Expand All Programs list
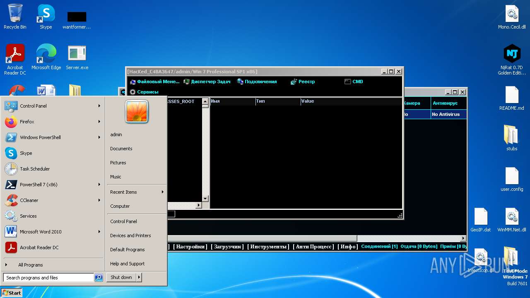The image size is (530, 298). point(53,265)
